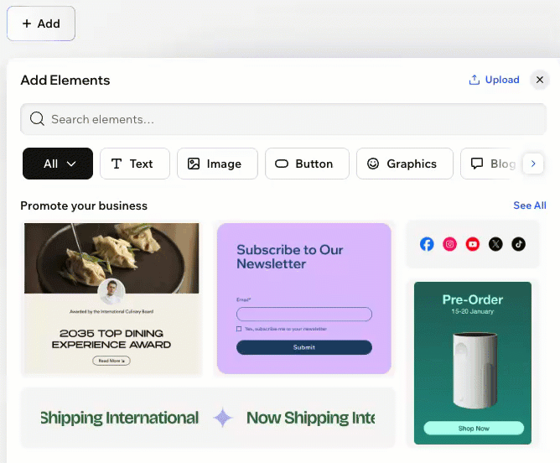Click the YouTube icon in social bar
560x463 pixels.
473,244
